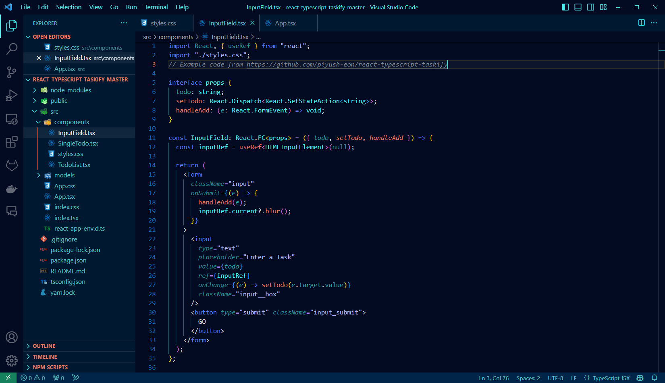The height and width of the screenshot is (383, 665).
Task: Click the Spaces: 2 indentation setting
Action: coord(528,378)
